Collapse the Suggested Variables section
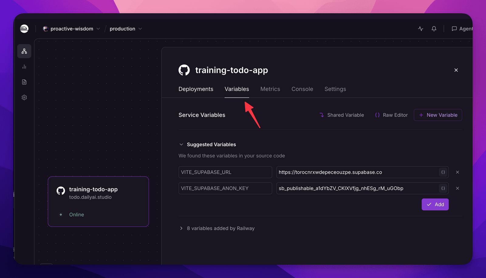The width and height of the screenshot is (486, 278). pos(181,145)
